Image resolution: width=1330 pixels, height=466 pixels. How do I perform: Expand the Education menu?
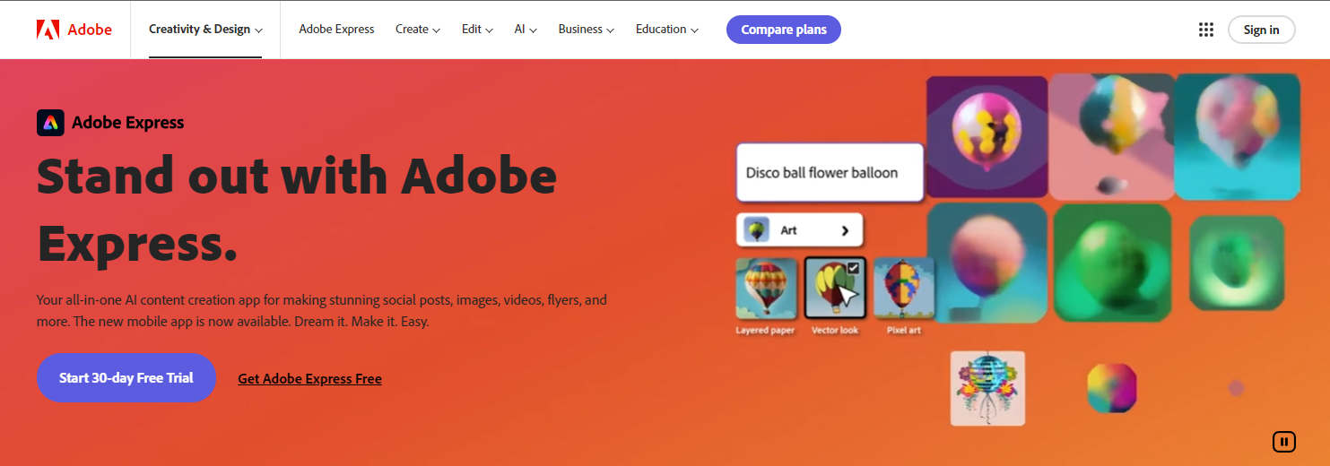pos(666,30)
